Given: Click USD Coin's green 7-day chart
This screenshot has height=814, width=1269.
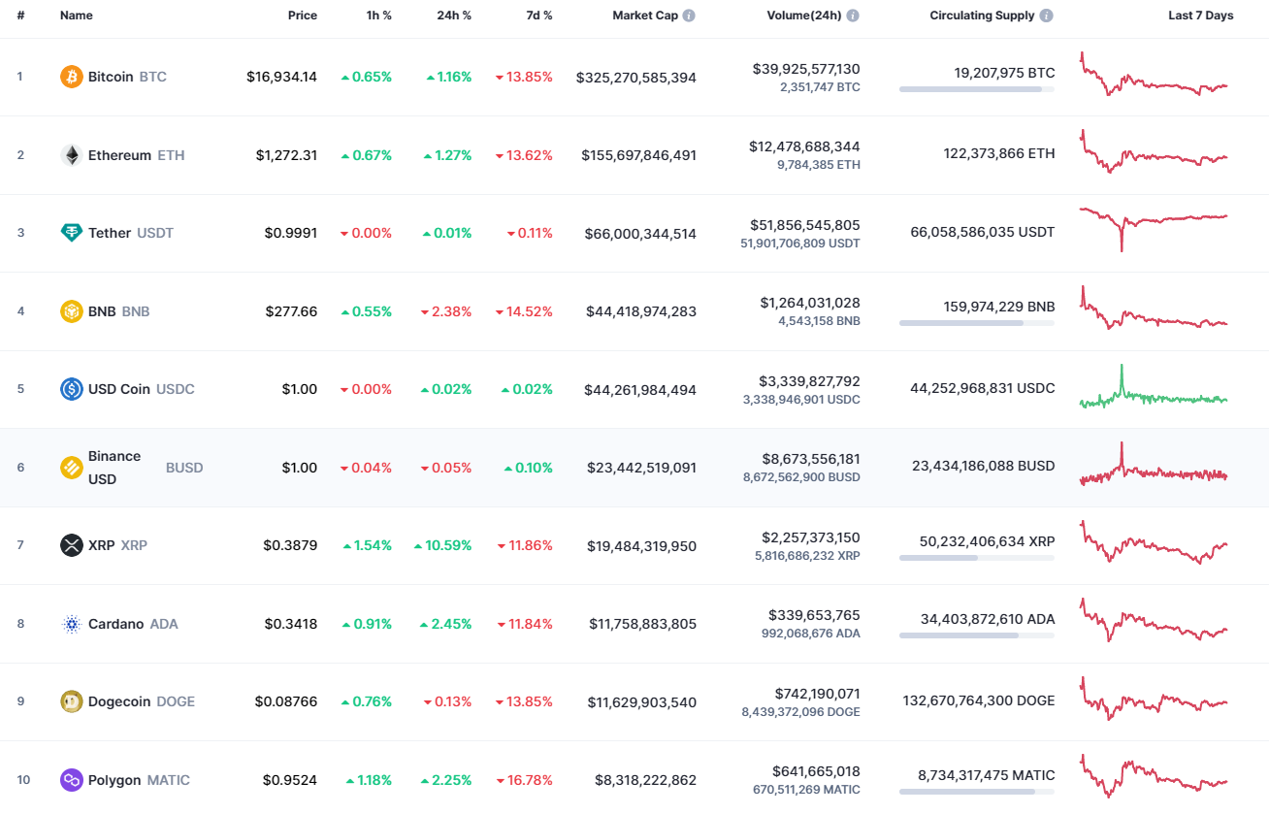Looking at the screenshot, I should click(1154, 388).
